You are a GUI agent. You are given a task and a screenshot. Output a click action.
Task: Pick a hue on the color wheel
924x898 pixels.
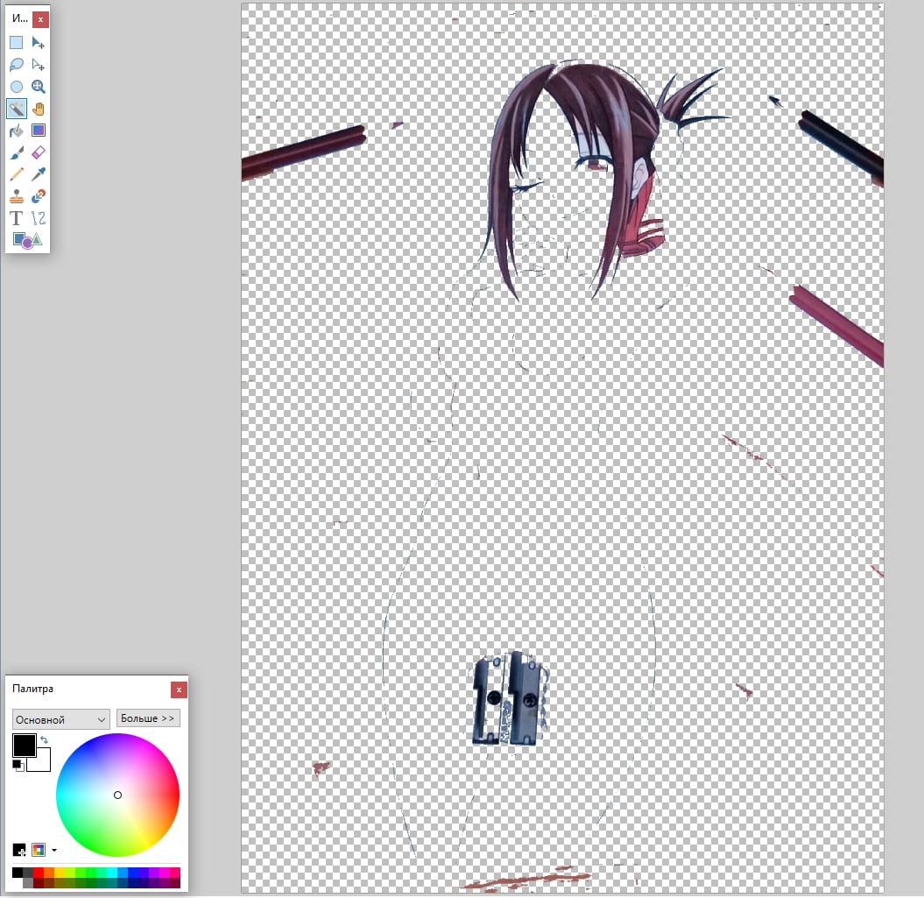coord(118,795)
